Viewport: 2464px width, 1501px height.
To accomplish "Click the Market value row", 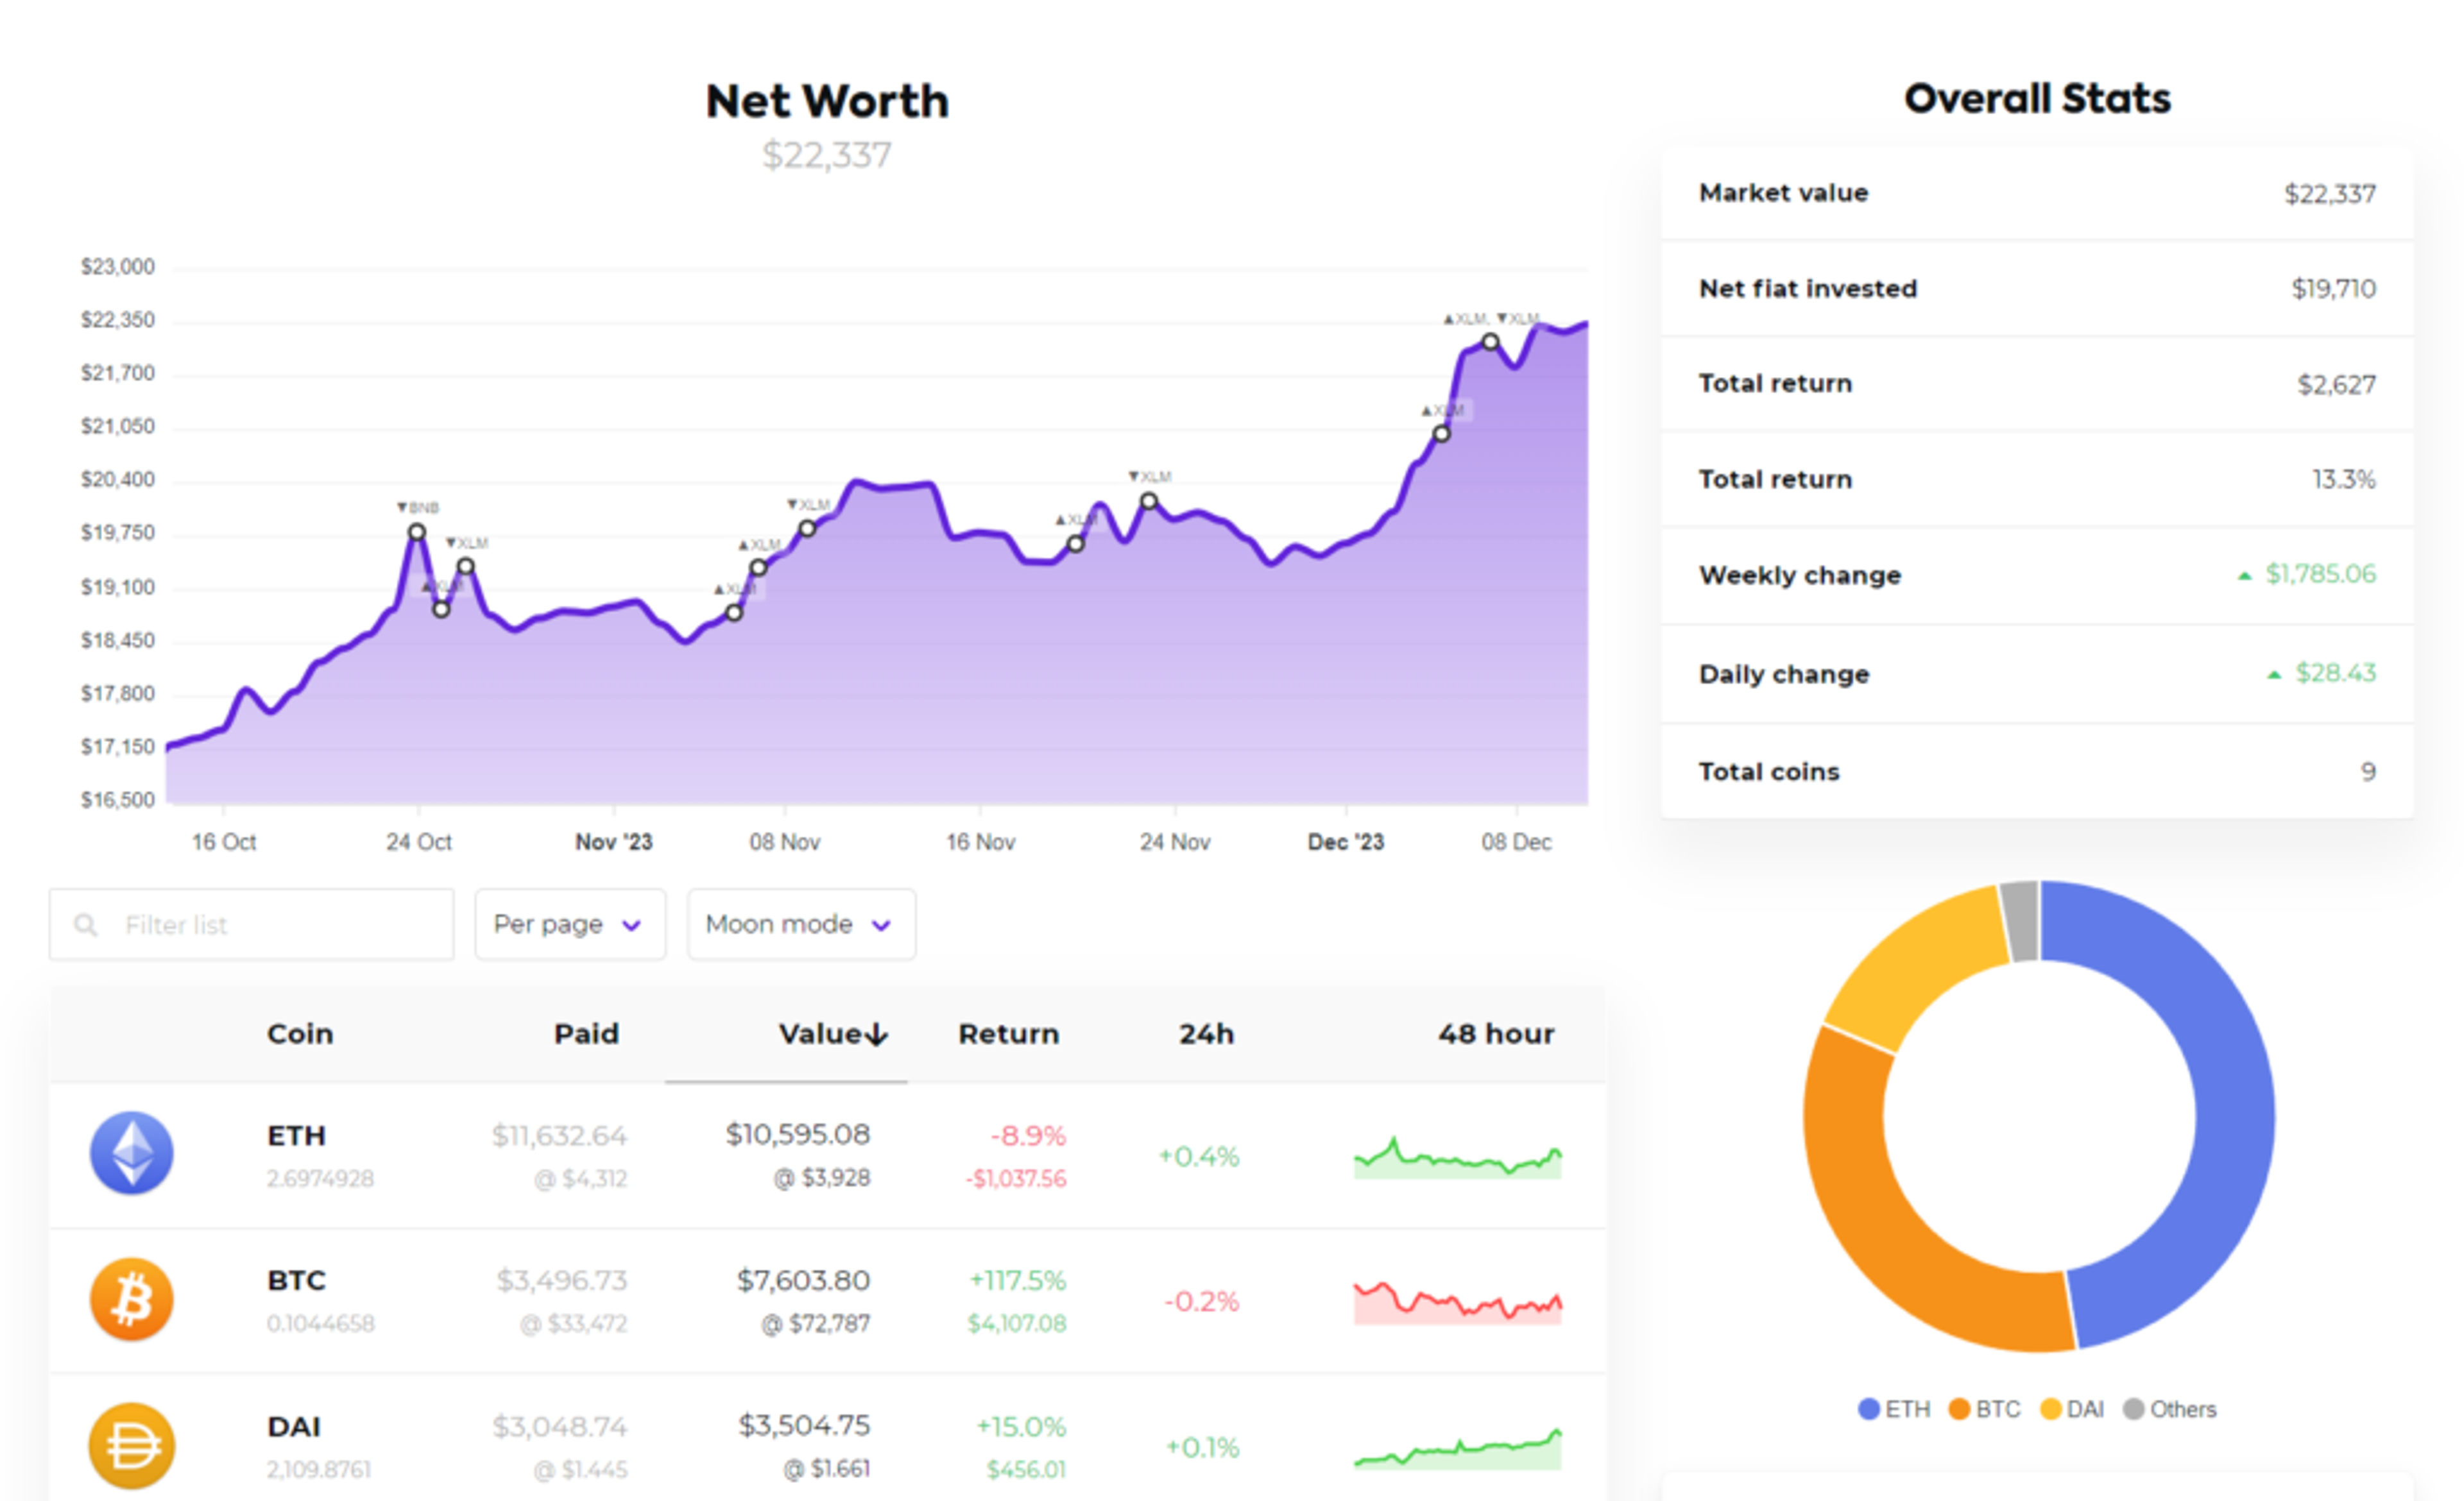I will 2037,193.
